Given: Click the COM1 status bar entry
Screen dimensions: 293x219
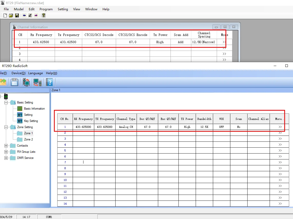Looking at the screenshot, I should tap(49, 217).
